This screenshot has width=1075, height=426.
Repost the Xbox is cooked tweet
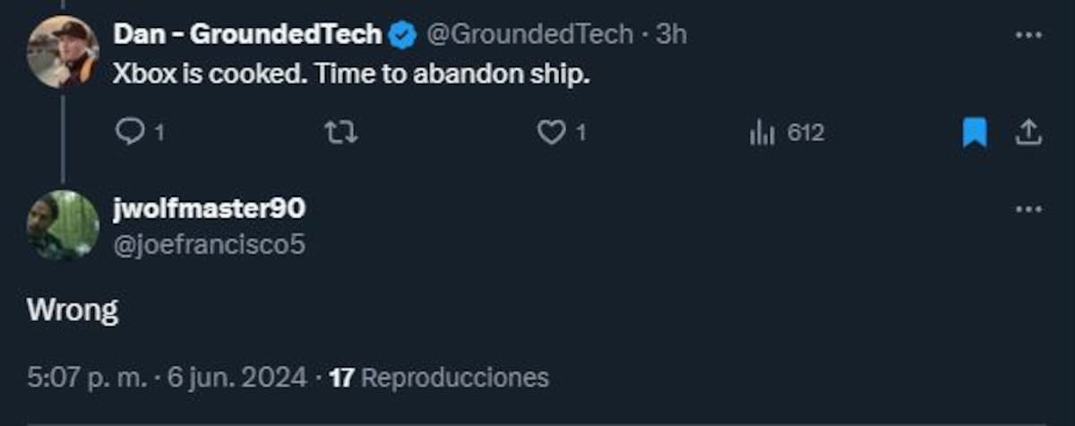point(340,133)
